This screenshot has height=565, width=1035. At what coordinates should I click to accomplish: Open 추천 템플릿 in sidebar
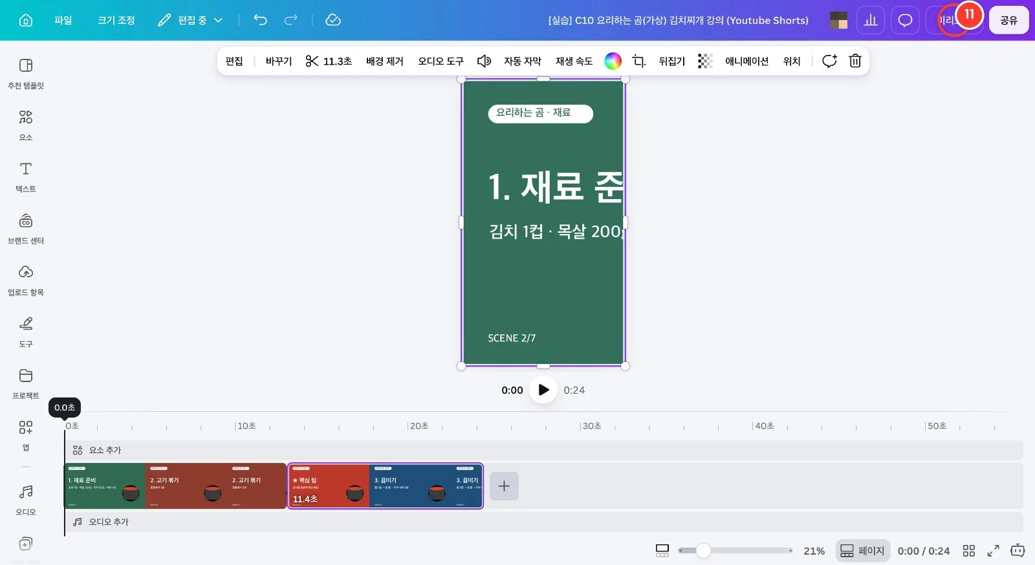26,73
